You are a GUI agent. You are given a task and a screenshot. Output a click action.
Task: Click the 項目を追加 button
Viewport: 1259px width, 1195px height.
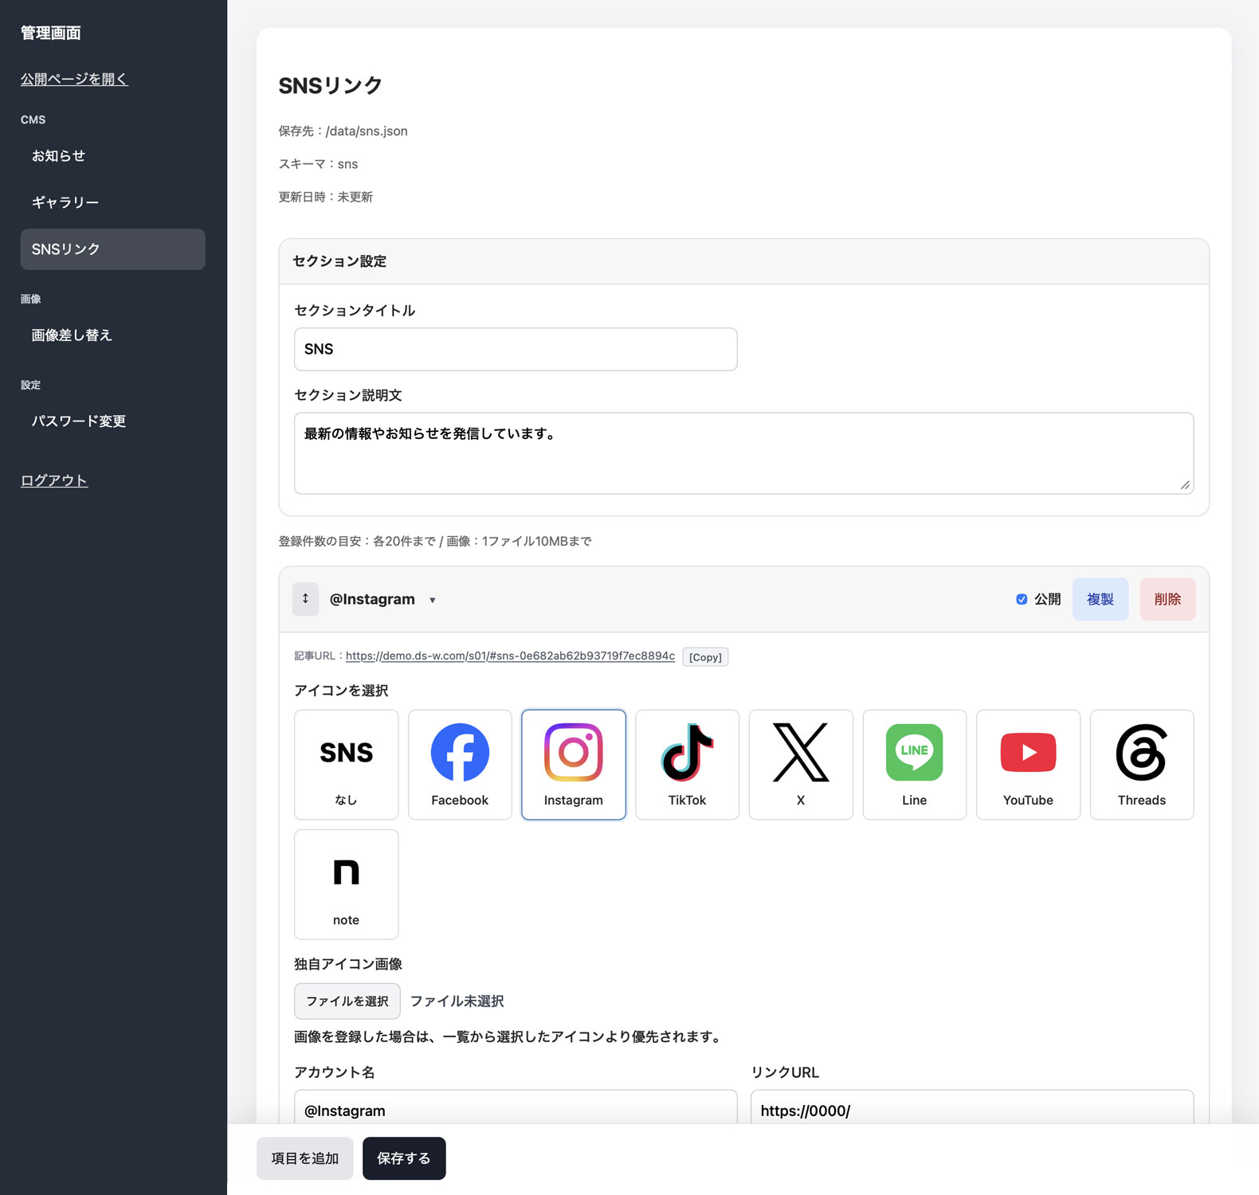[305, 1158]
